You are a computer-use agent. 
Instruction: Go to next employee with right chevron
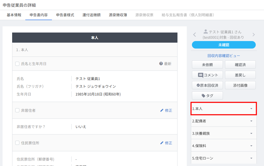tap(253, 35)
